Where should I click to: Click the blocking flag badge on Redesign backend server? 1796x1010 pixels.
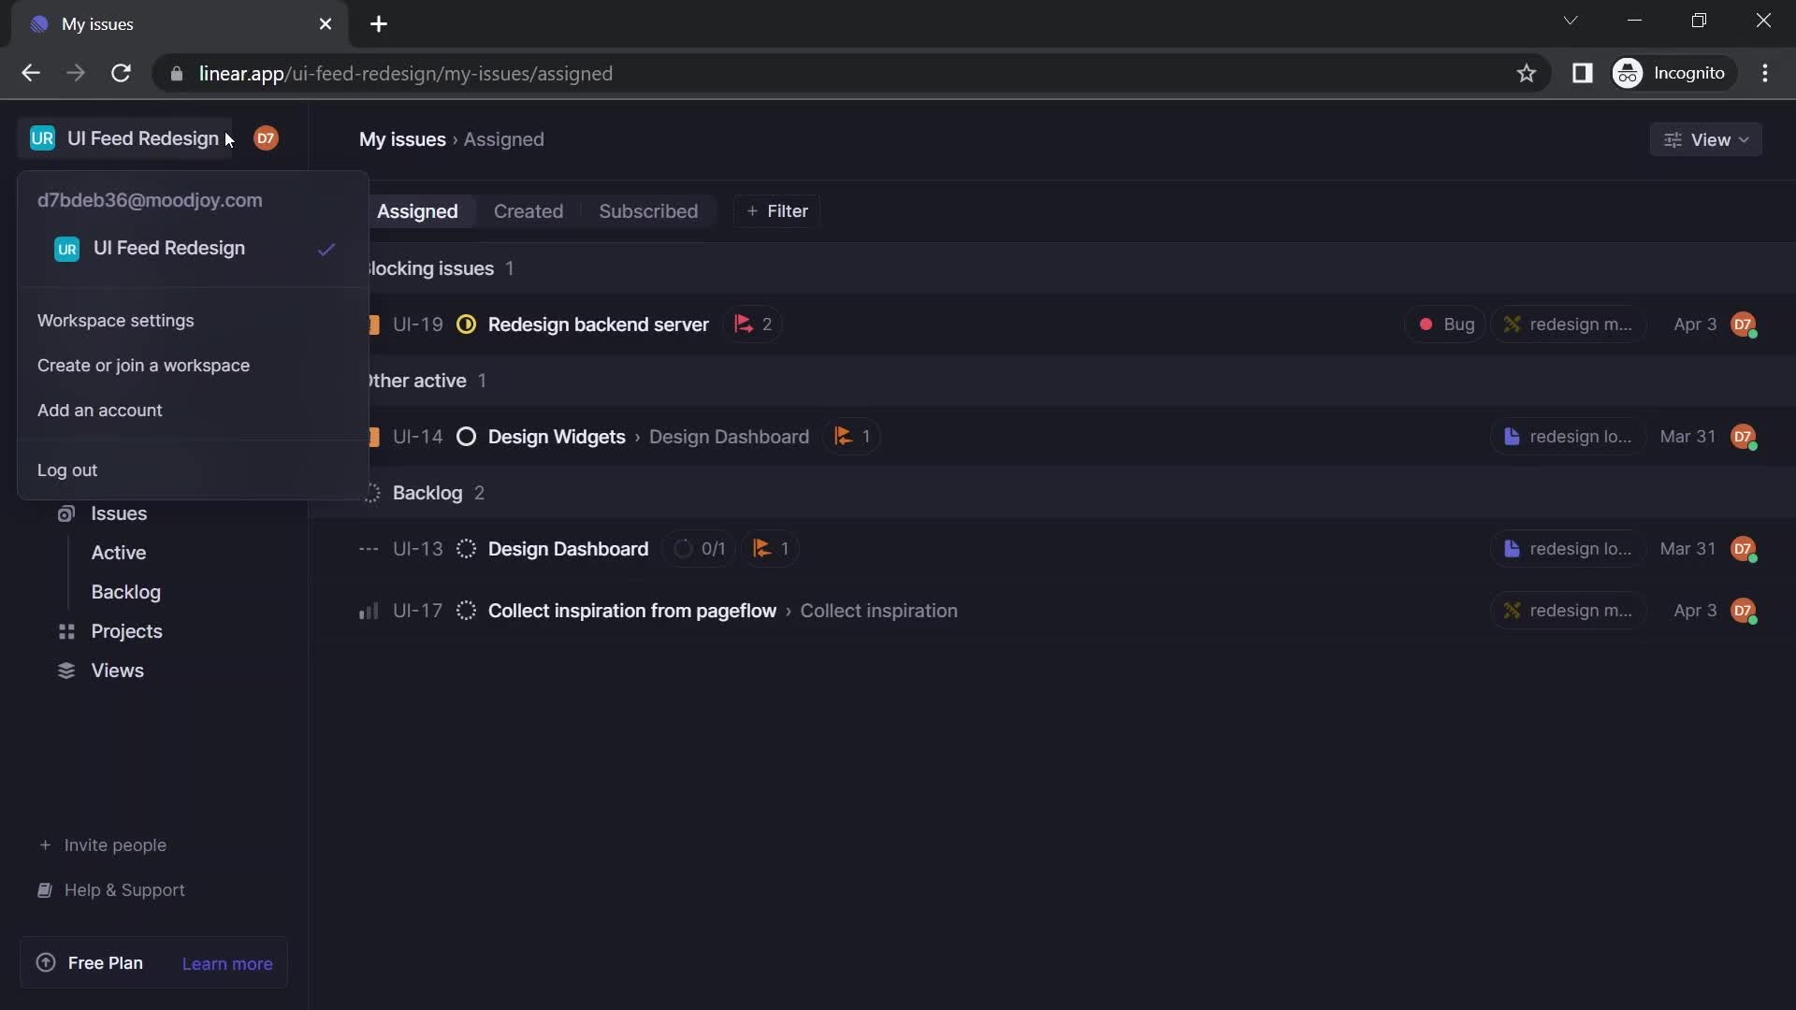click(753, 325)
